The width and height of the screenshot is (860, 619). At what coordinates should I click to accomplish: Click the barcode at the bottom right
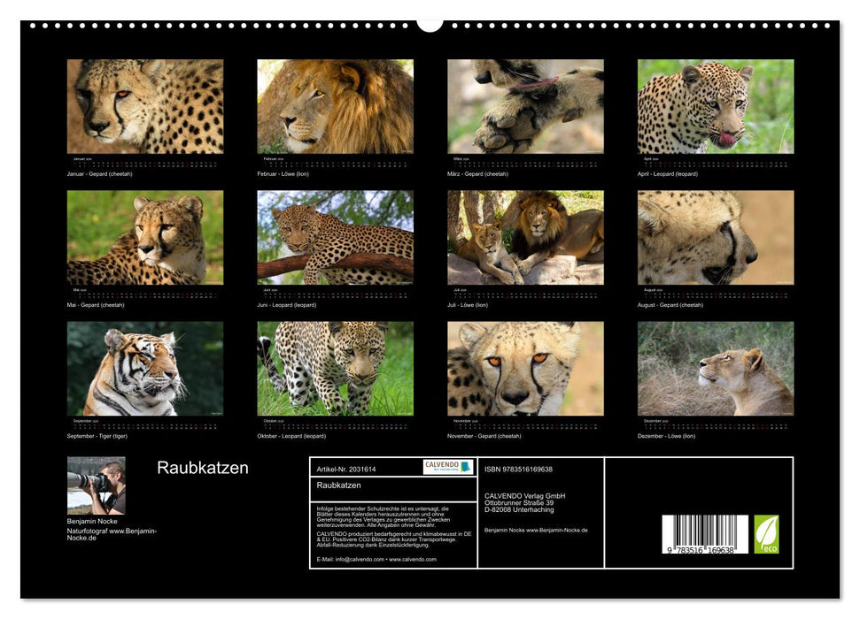tap(704, 535)
